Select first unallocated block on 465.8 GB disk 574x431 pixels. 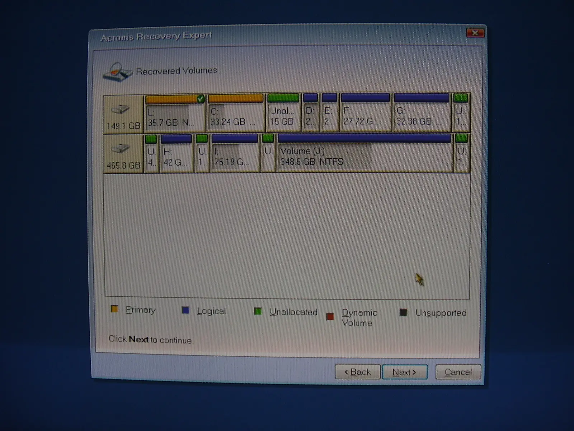click(x=151, y=153)
